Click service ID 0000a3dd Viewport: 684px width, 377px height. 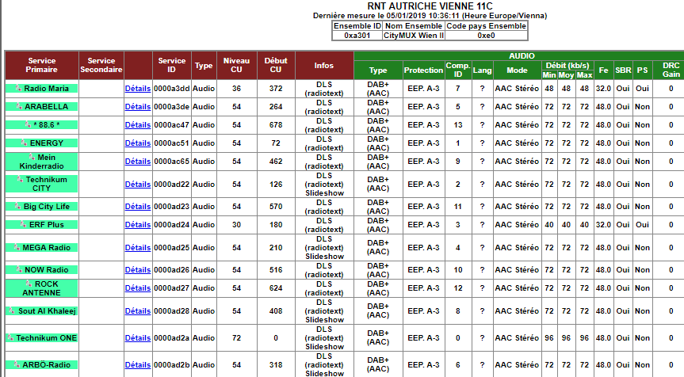[x=172, y=89]
